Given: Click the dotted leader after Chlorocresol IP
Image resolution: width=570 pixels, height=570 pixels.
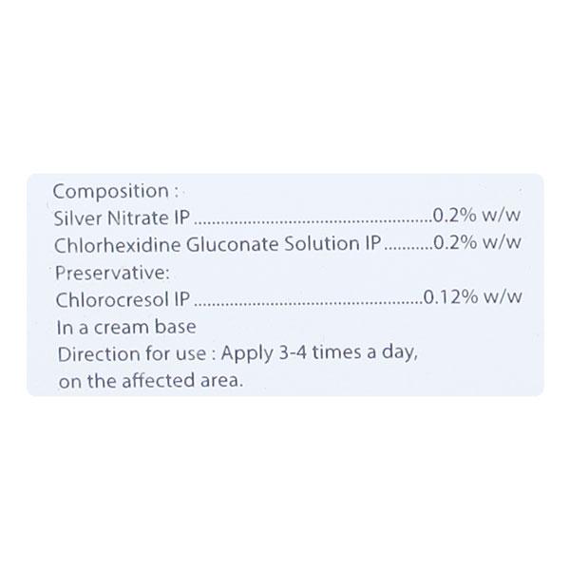Looking at the screenshot, I should pos(308,300).
